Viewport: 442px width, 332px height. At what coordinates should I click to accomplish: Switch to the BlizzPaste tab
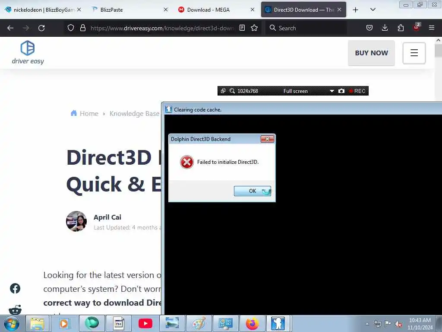[x=111, y=10]
